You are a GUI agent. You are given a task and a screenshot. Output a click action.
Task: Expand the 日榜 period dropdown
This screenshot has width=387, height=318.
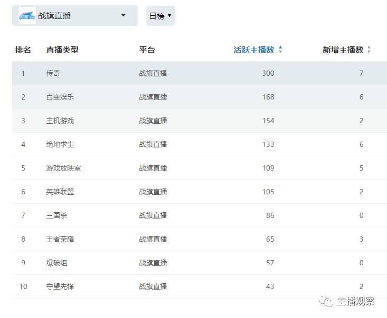[161, 16]
